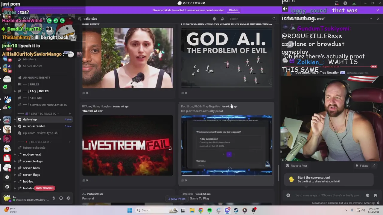Open GOD A.I. Problem of Evil thumbnail
383x215 pixels.
coord(227,58)
